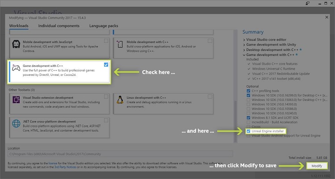Viewport: 335px width, 179px height.
Task: Click the Modify button
Action: [x=317, y=166]
